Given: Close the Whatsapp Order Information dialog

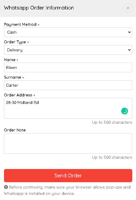Looking at the screenshot, I should click(128, 8).
